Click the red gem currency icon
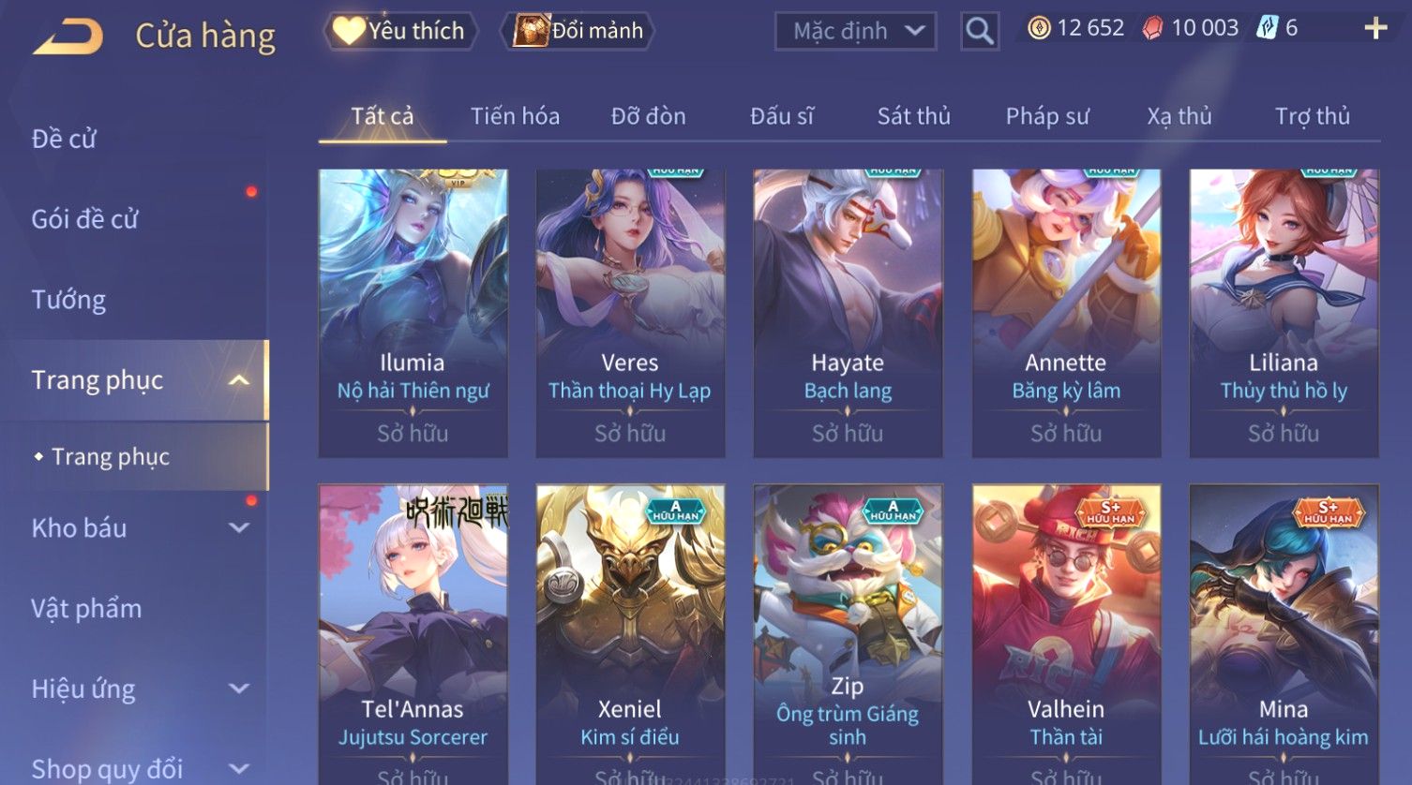 1152,28
